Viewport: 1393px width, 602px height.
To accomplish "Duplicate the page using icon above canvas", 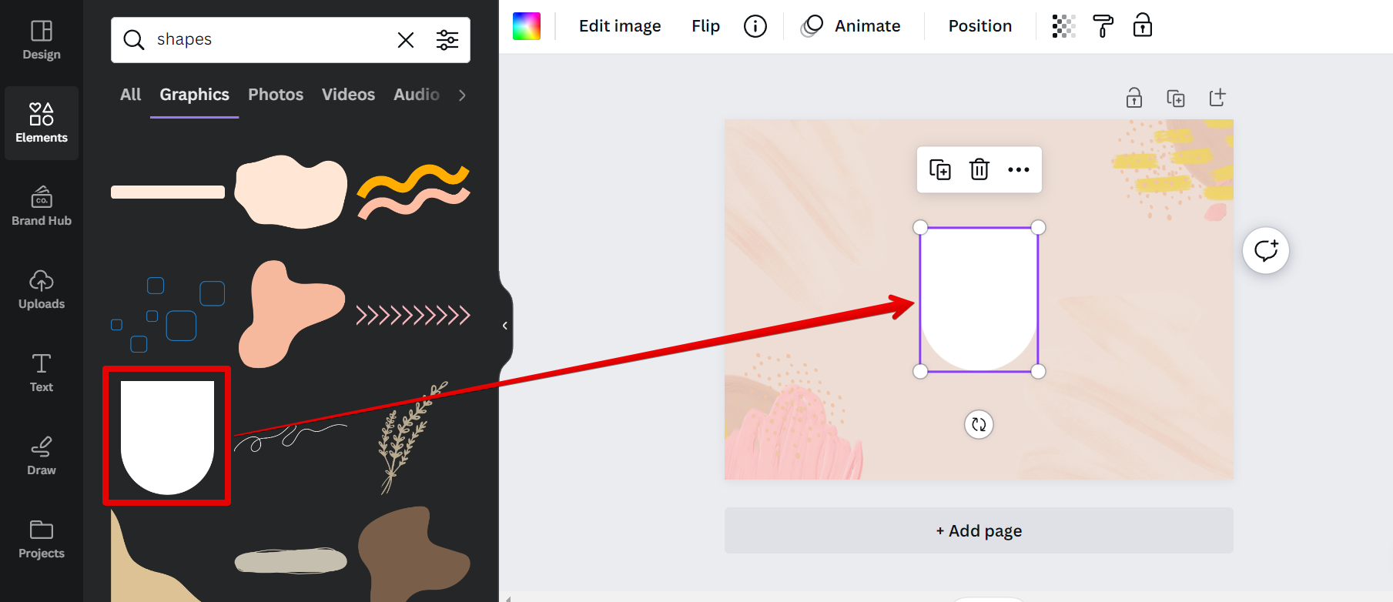I will [x=1176, y=98].
